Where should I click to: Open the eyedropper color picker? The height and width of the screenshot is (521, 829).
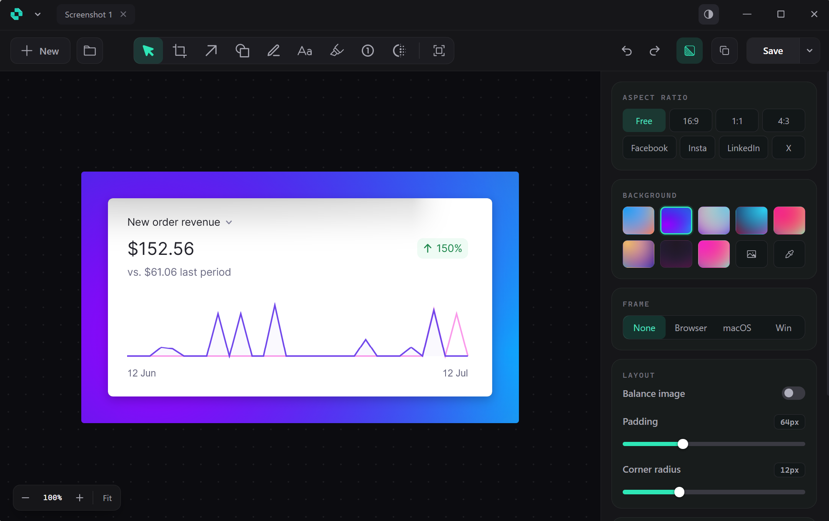point(789,254)
